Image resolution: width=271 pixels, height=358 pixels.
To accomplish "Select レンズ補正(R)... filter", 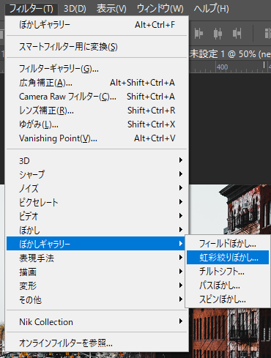I will pyautogui.click(x=97, y=111).
